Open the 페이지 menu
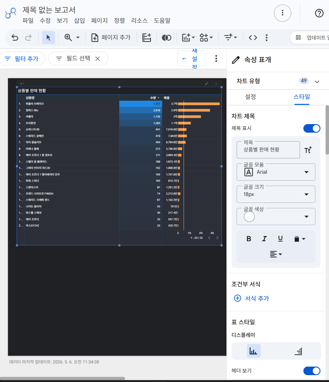329x382 pixels. click(99, 21)
